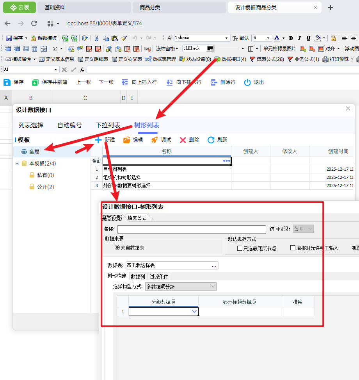Open the Tahoma font name dropdown
The image size is (359, 380).
(x=226, y=38)
